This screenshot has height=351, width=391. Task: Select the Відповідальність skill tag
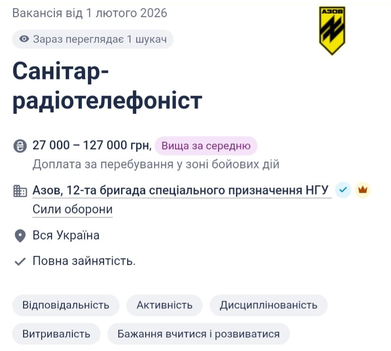66,306
